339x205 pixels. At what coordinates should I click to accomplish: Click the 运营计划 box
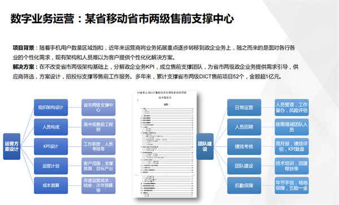[x=51, y=166]
